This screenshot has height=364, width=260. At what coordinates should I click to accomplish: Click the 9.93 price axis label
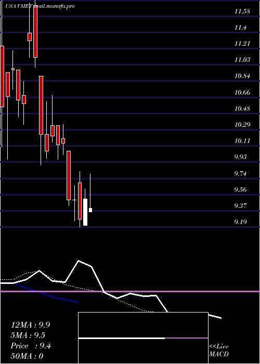click(x=240, y=157)
